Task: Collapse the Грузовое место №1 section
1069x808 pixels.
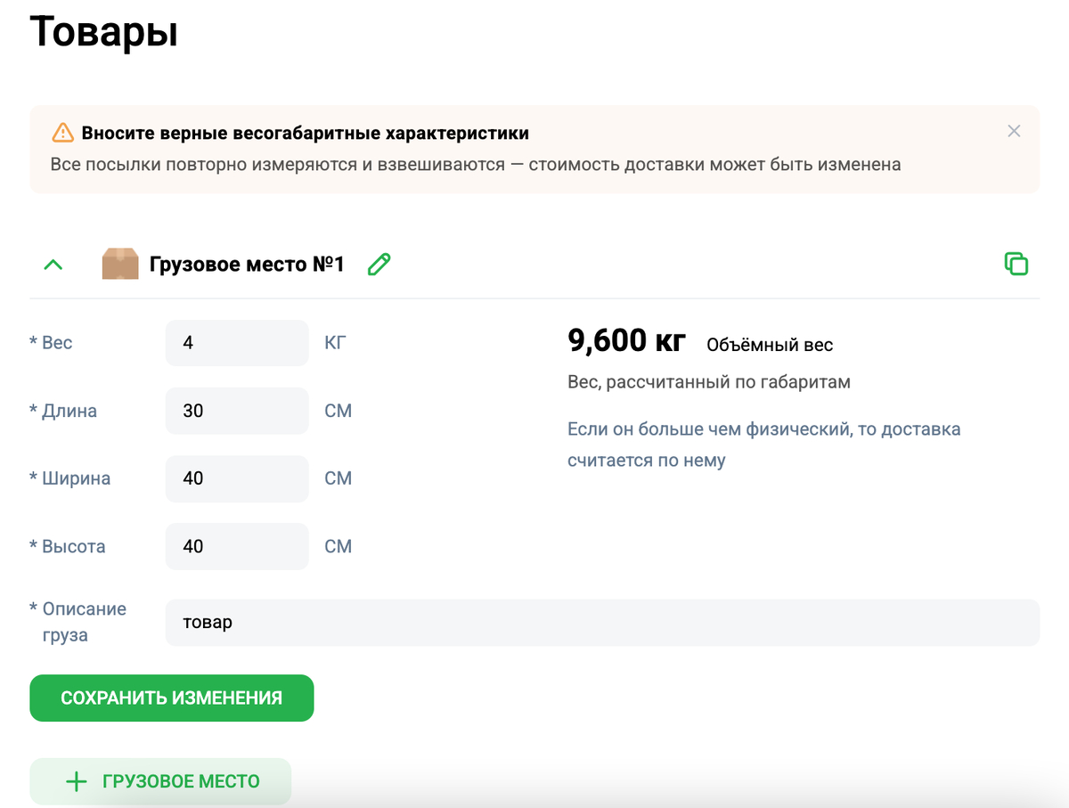Action: pos(53,265)
